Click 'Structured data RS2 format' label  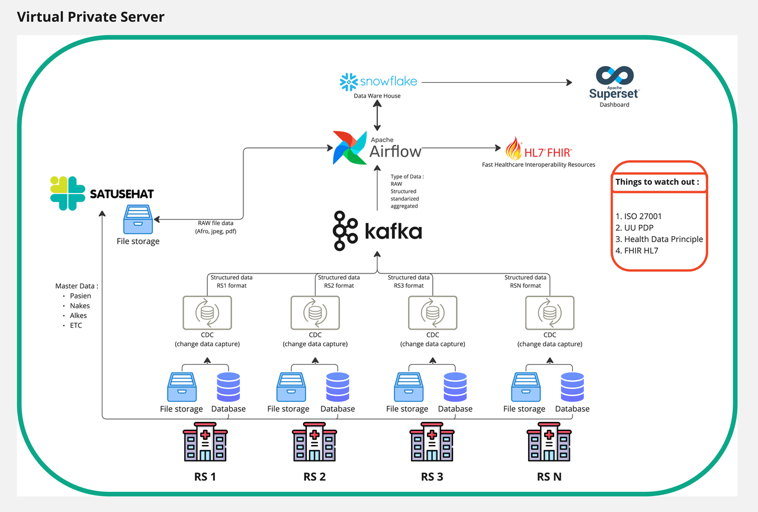click(x=339, y=281)
